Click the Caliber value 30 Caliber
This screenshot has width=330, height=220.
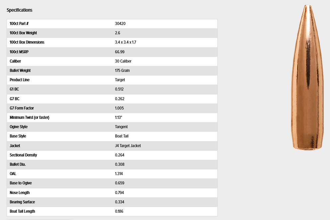(x=123, y=61)
